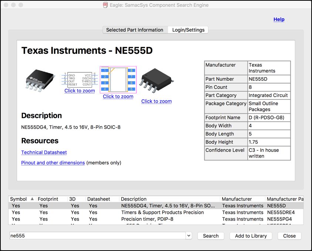Open the schematic symbol pinout image
The width and height of the screenshot is (312, 251).
(79, 79)
